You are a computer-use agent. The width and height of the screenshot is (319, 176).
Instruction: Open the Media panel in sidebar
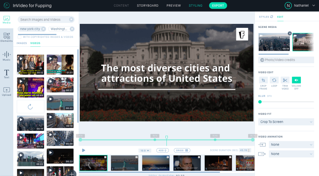point(7,20)
